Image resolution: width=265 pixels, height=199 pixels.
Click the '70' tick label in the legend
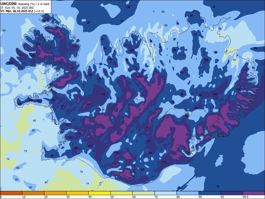coord(156,197)
